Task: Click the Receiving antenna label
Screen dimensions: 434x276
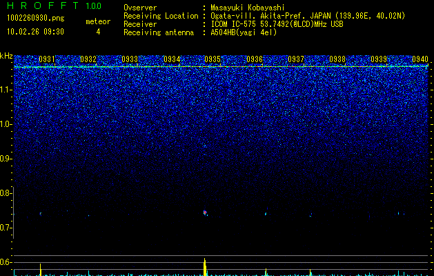Action: pyautogui.click(x=159, y=32)
